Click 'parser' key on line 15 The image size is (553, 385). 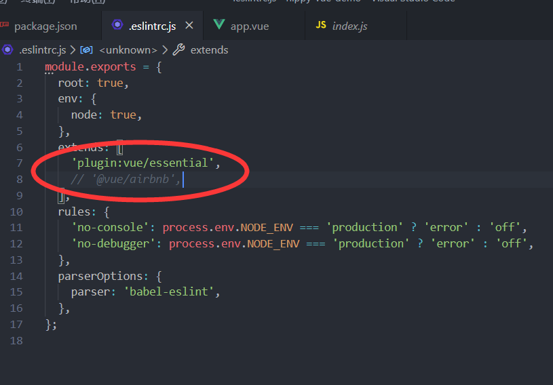click(90, 292)
